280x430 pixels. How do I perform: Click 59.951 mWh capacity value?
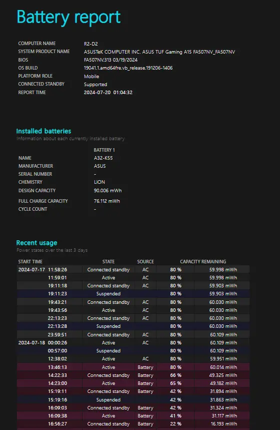coord(223,359)
